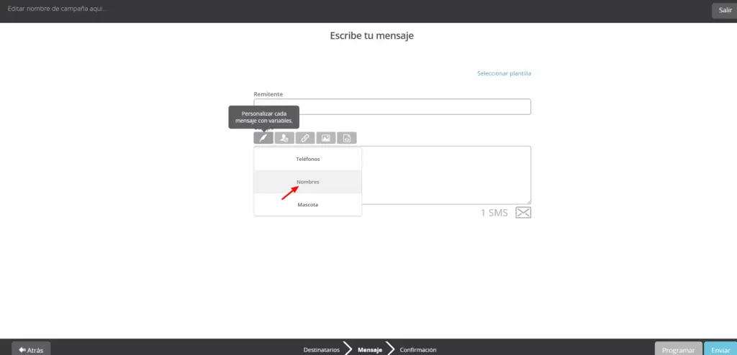
Task: Hit the Enviar button
Action: (x=720, y=349)
